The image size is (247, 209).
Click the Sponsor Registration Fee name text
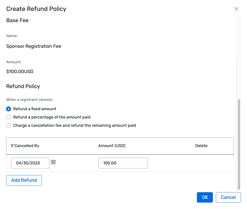pyautogui.click(x=34, y=46)
